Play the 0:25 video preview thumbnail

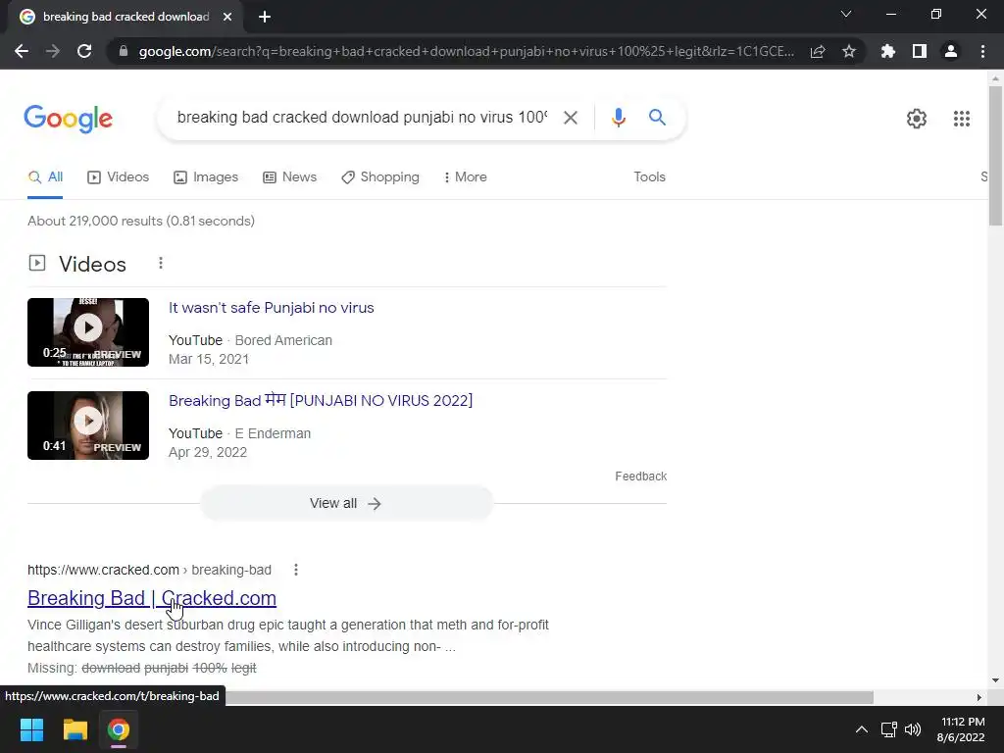click(88, 332)
